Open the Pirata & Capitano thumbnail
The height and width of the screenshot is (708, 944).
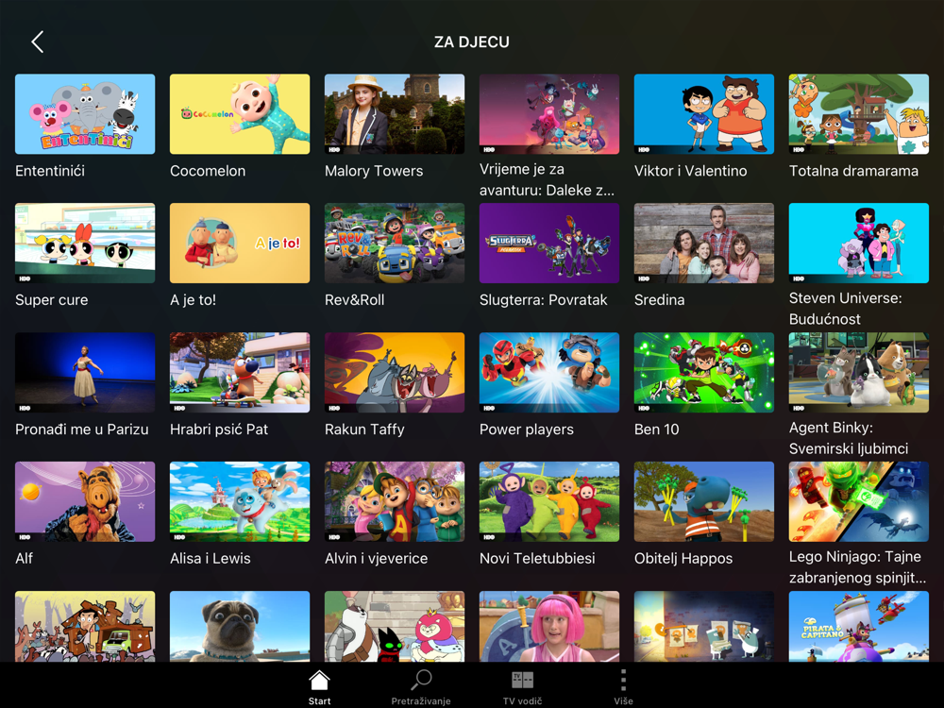coord(858,626)
